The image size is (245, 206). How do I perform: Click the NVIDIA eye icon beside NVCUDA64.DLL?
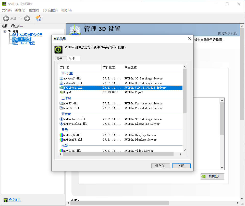pos(62,88)
